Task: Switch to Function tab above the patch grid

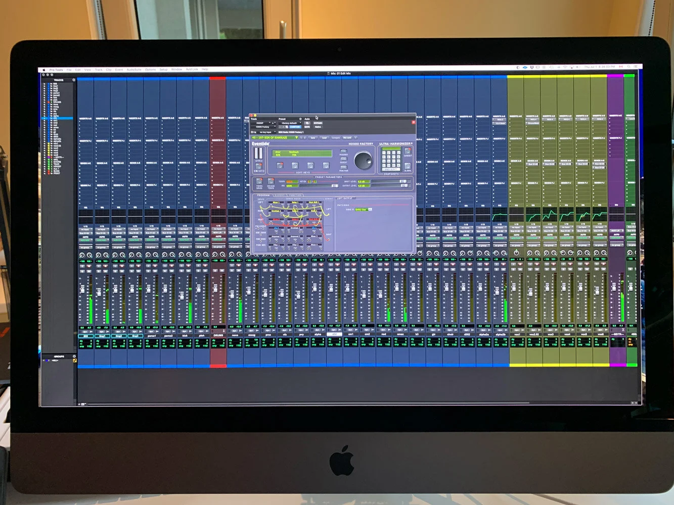Action: coord(295,195)
